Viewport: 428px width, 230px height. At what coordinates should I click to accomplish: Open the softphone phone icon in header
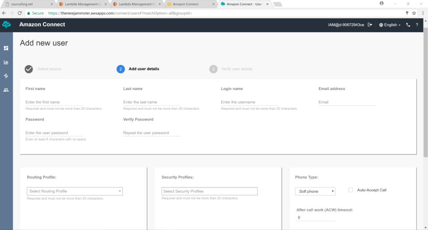(x=408, y=25)
